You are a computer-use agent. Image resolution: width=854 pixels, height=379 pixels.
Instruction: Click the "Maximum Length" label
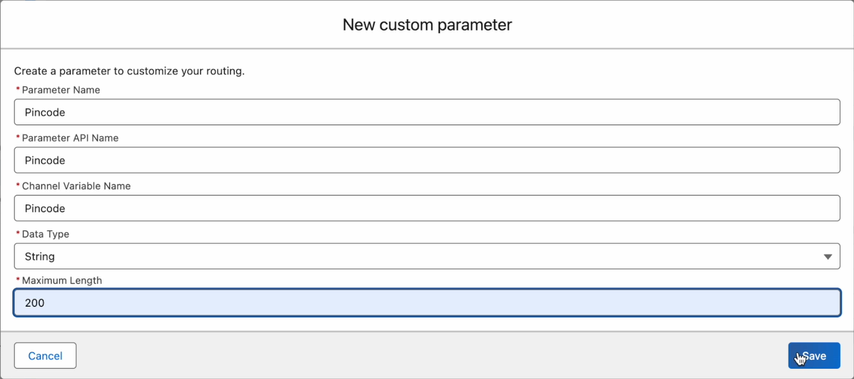point(62,280)
